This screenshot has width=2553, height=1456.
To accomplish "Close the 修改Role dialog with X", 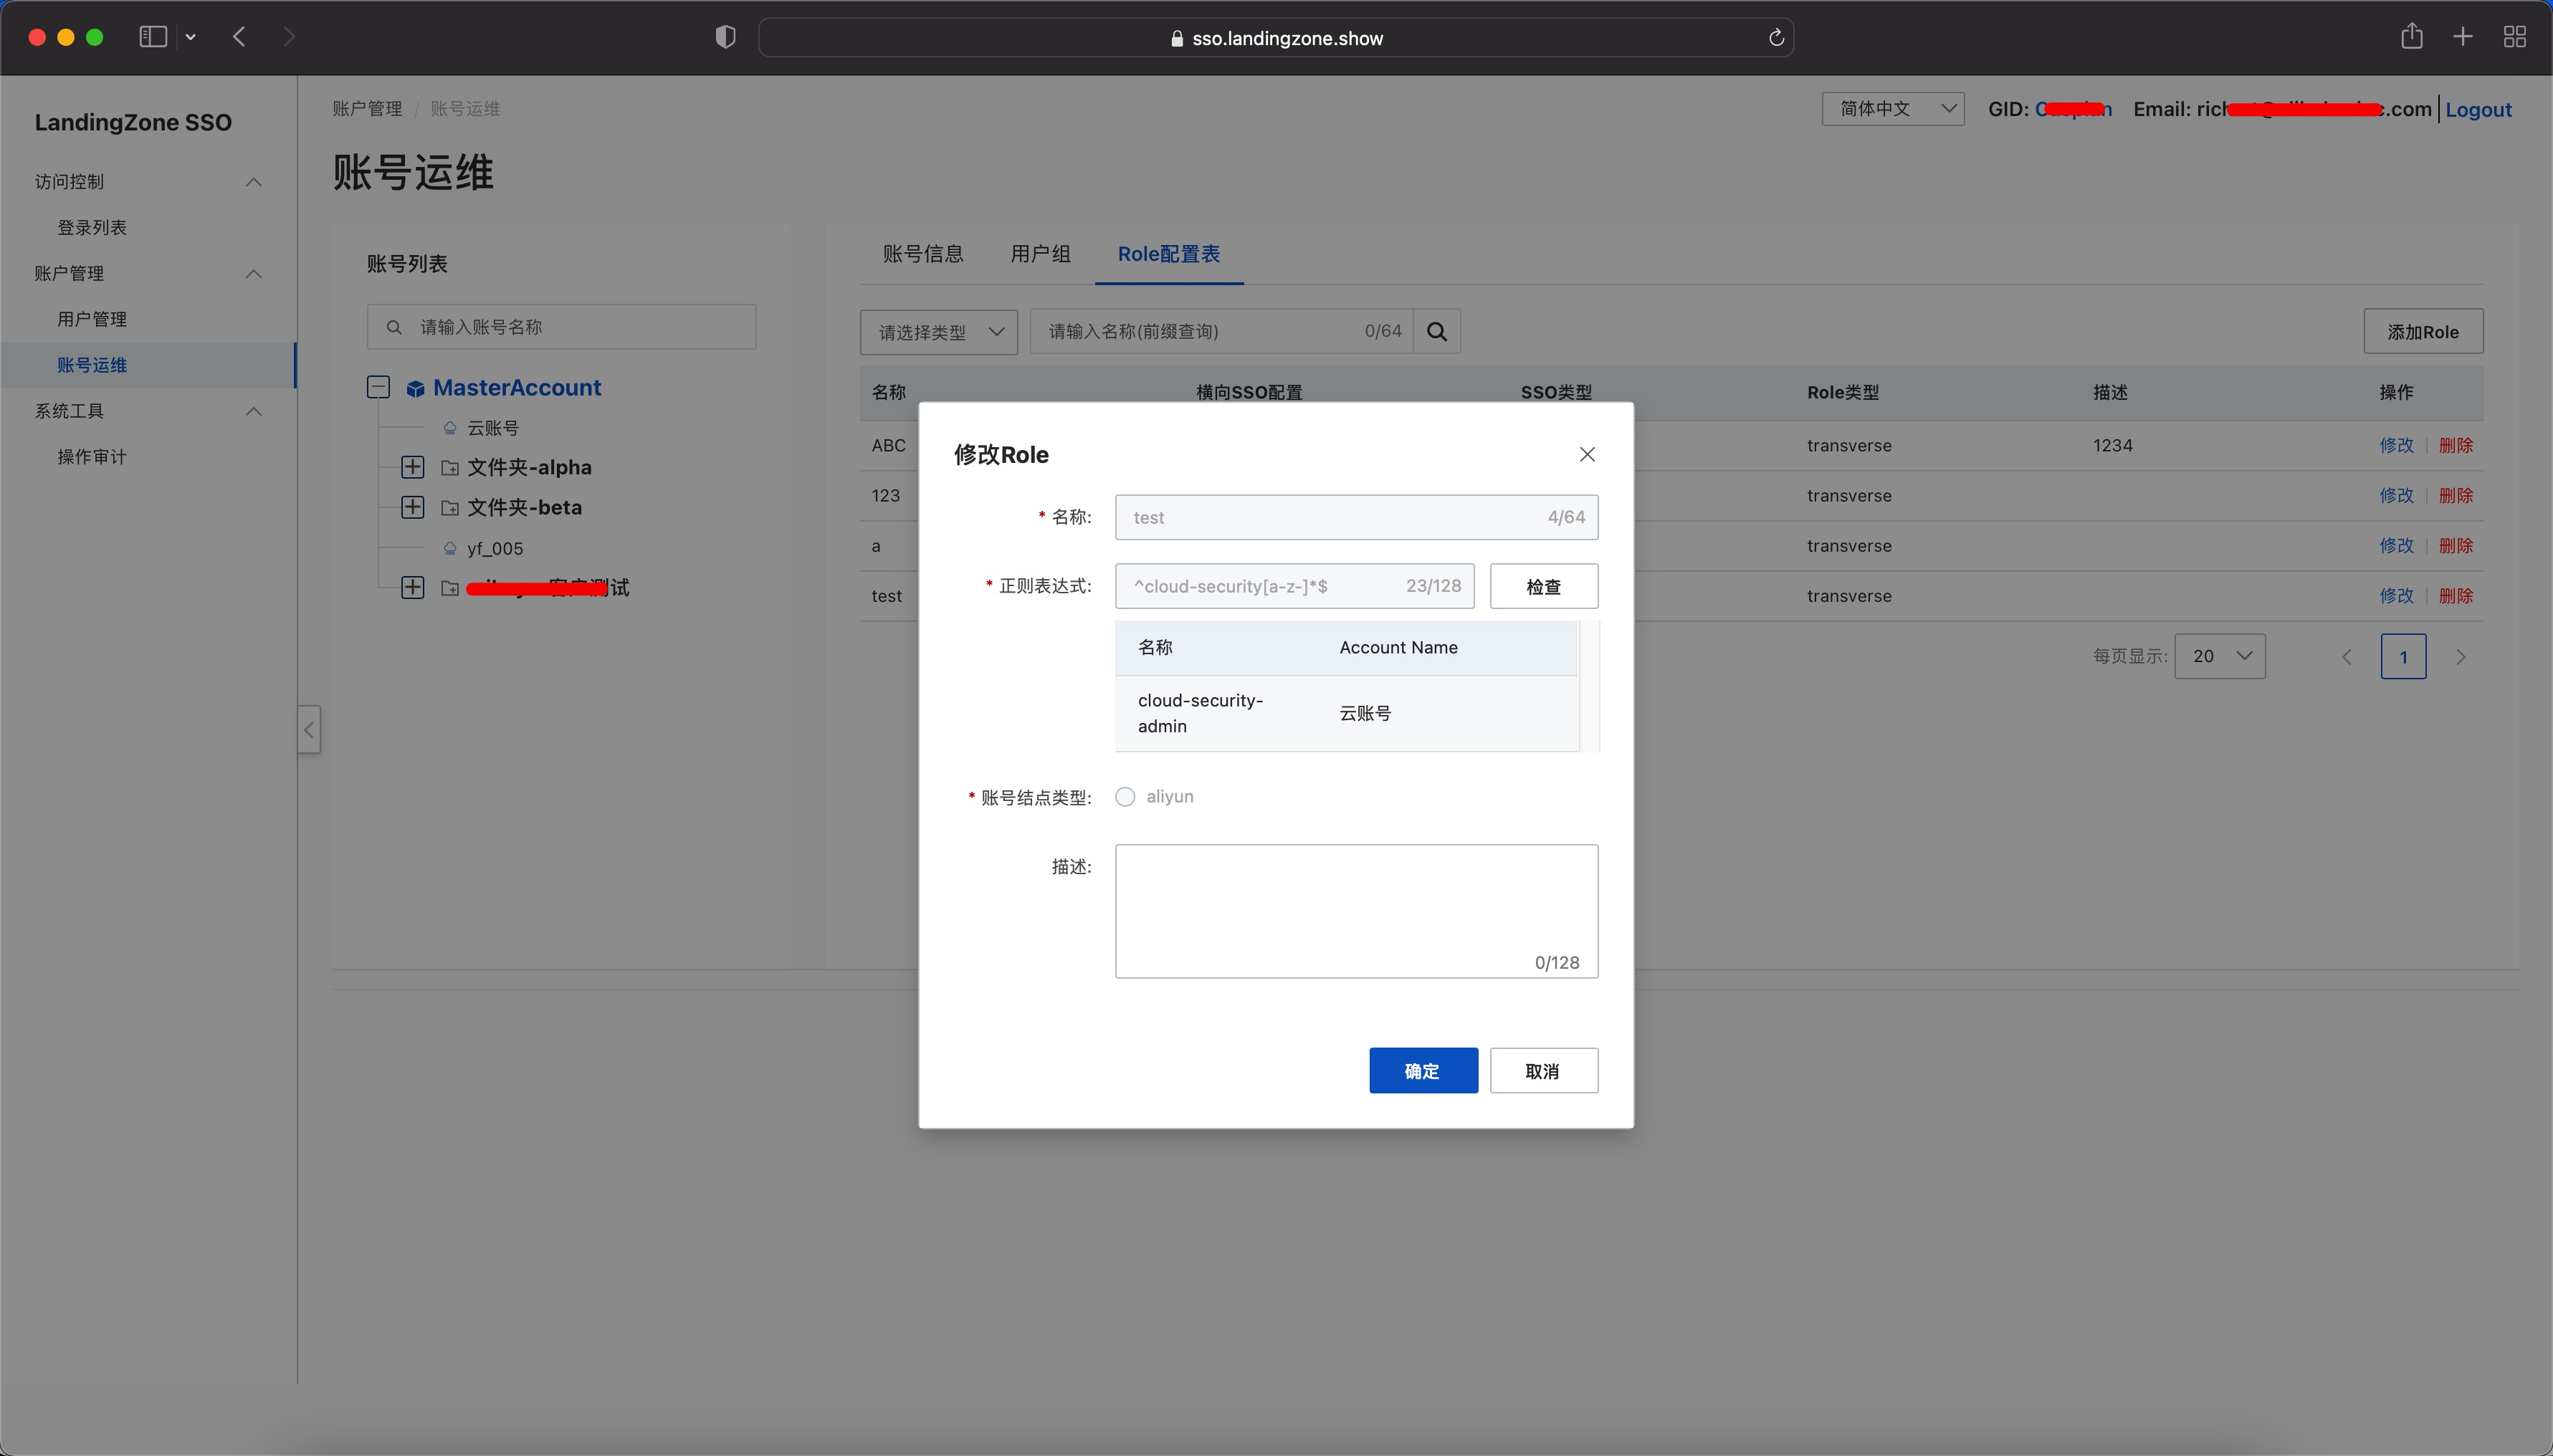I will (x=1587, y=455).
